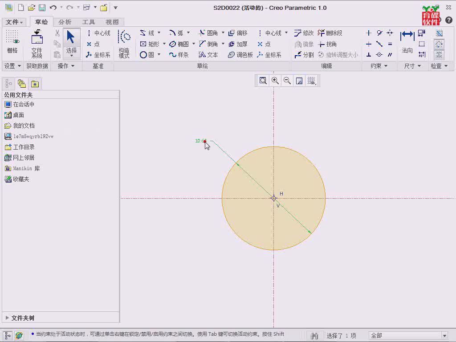Image resolution: width=456 pixels, height=342 pixels.
Task: Toggle the Grid (栅格) display
Action: tap(12, 41)
